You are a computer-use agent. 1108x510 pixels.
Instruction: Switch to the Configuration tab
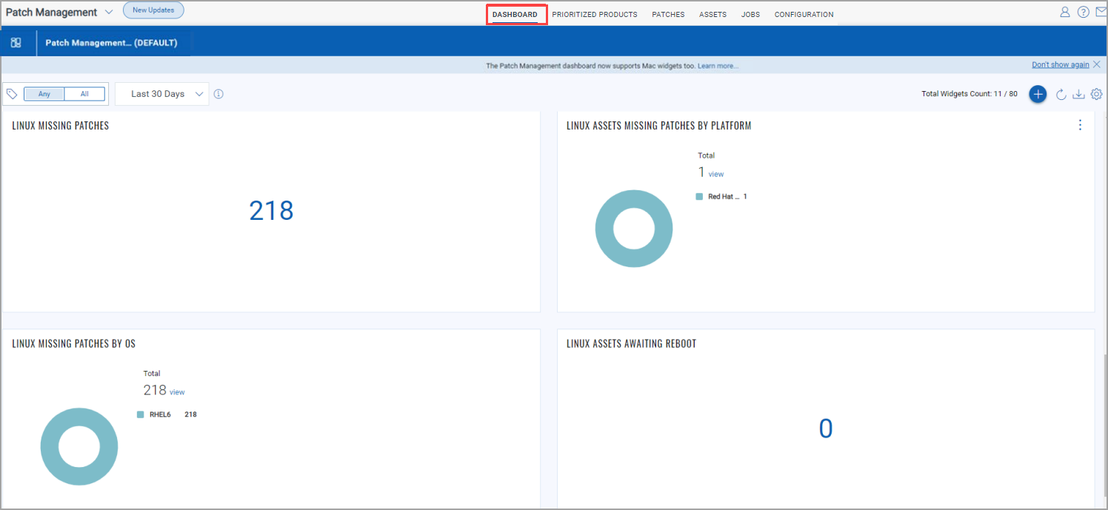804,15
